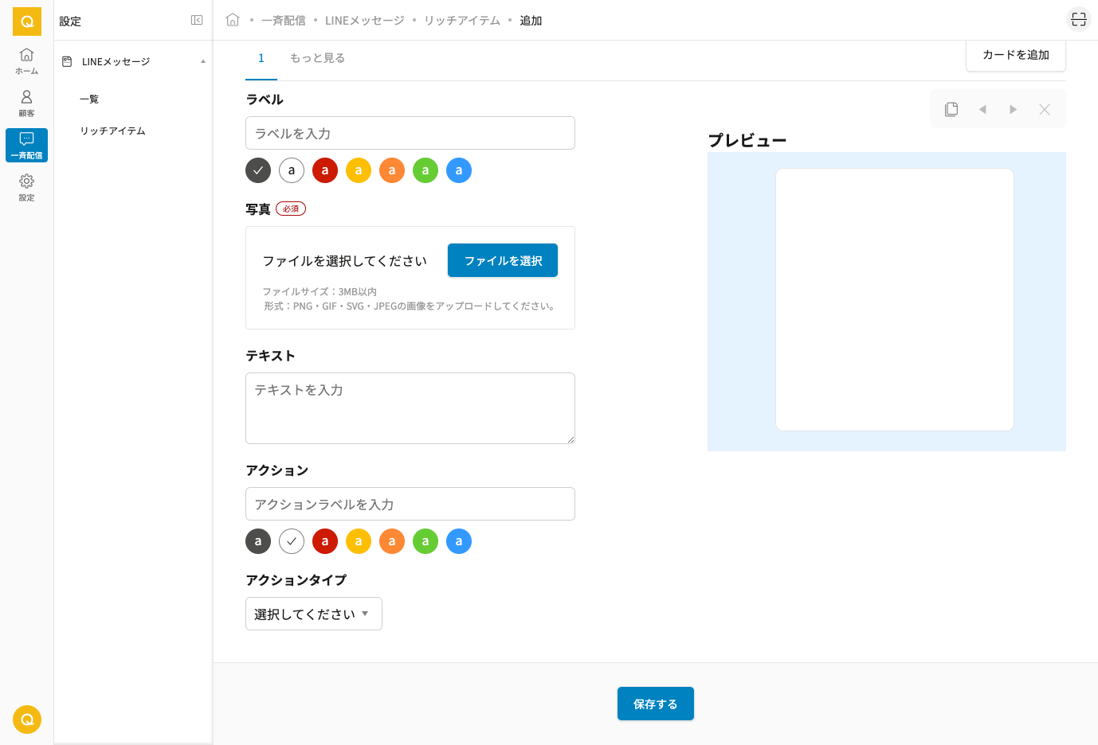Image resolution: width=1098 pixels, height=745 pixels.
Task: Click the 保存する button
Action: (x=655, y=704)
